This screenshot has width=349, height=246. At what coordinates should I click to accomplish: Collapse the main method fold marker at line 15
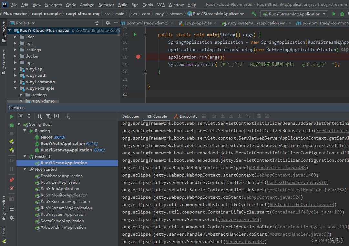click(x=145, y=35)
